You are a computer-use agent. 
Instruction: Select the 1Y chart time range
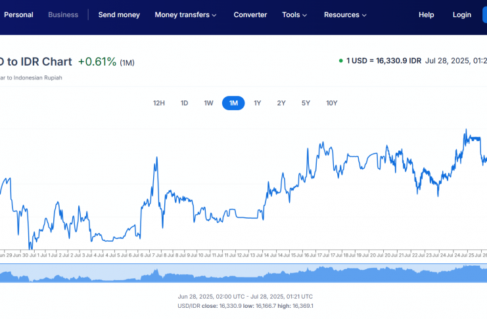click(x=258, y=103)
